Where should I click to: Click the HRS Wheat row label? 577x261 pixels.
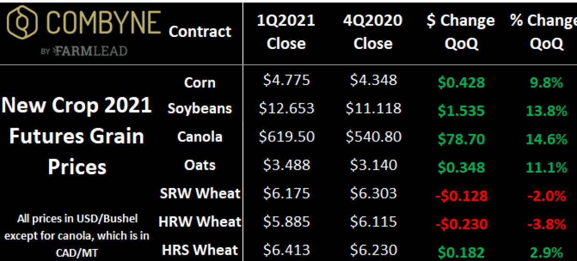[200, 249]
